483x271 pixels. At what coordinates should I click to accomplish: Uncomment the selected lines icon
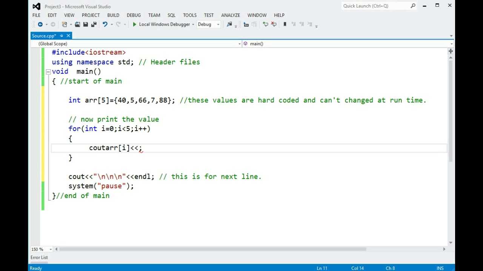274,24
